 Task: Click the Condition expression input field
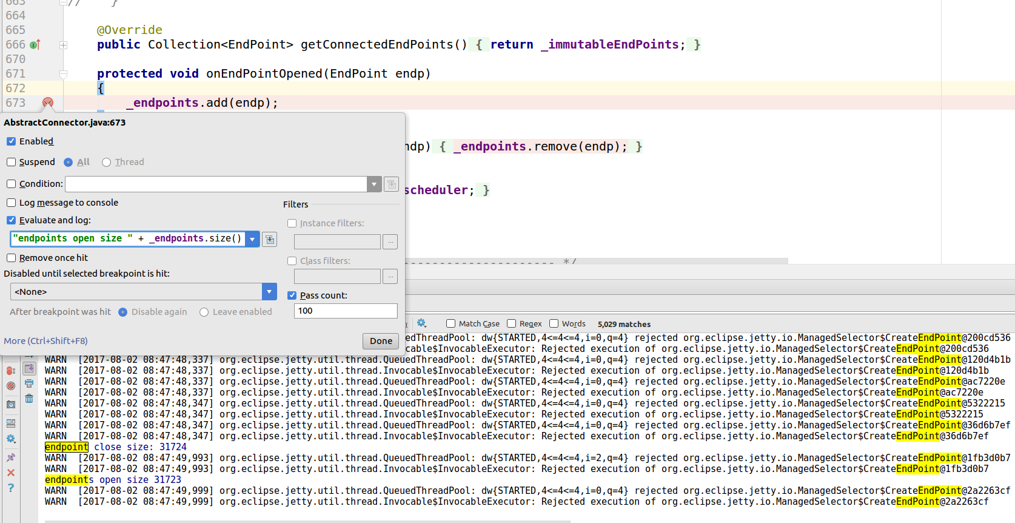point(216,184)
